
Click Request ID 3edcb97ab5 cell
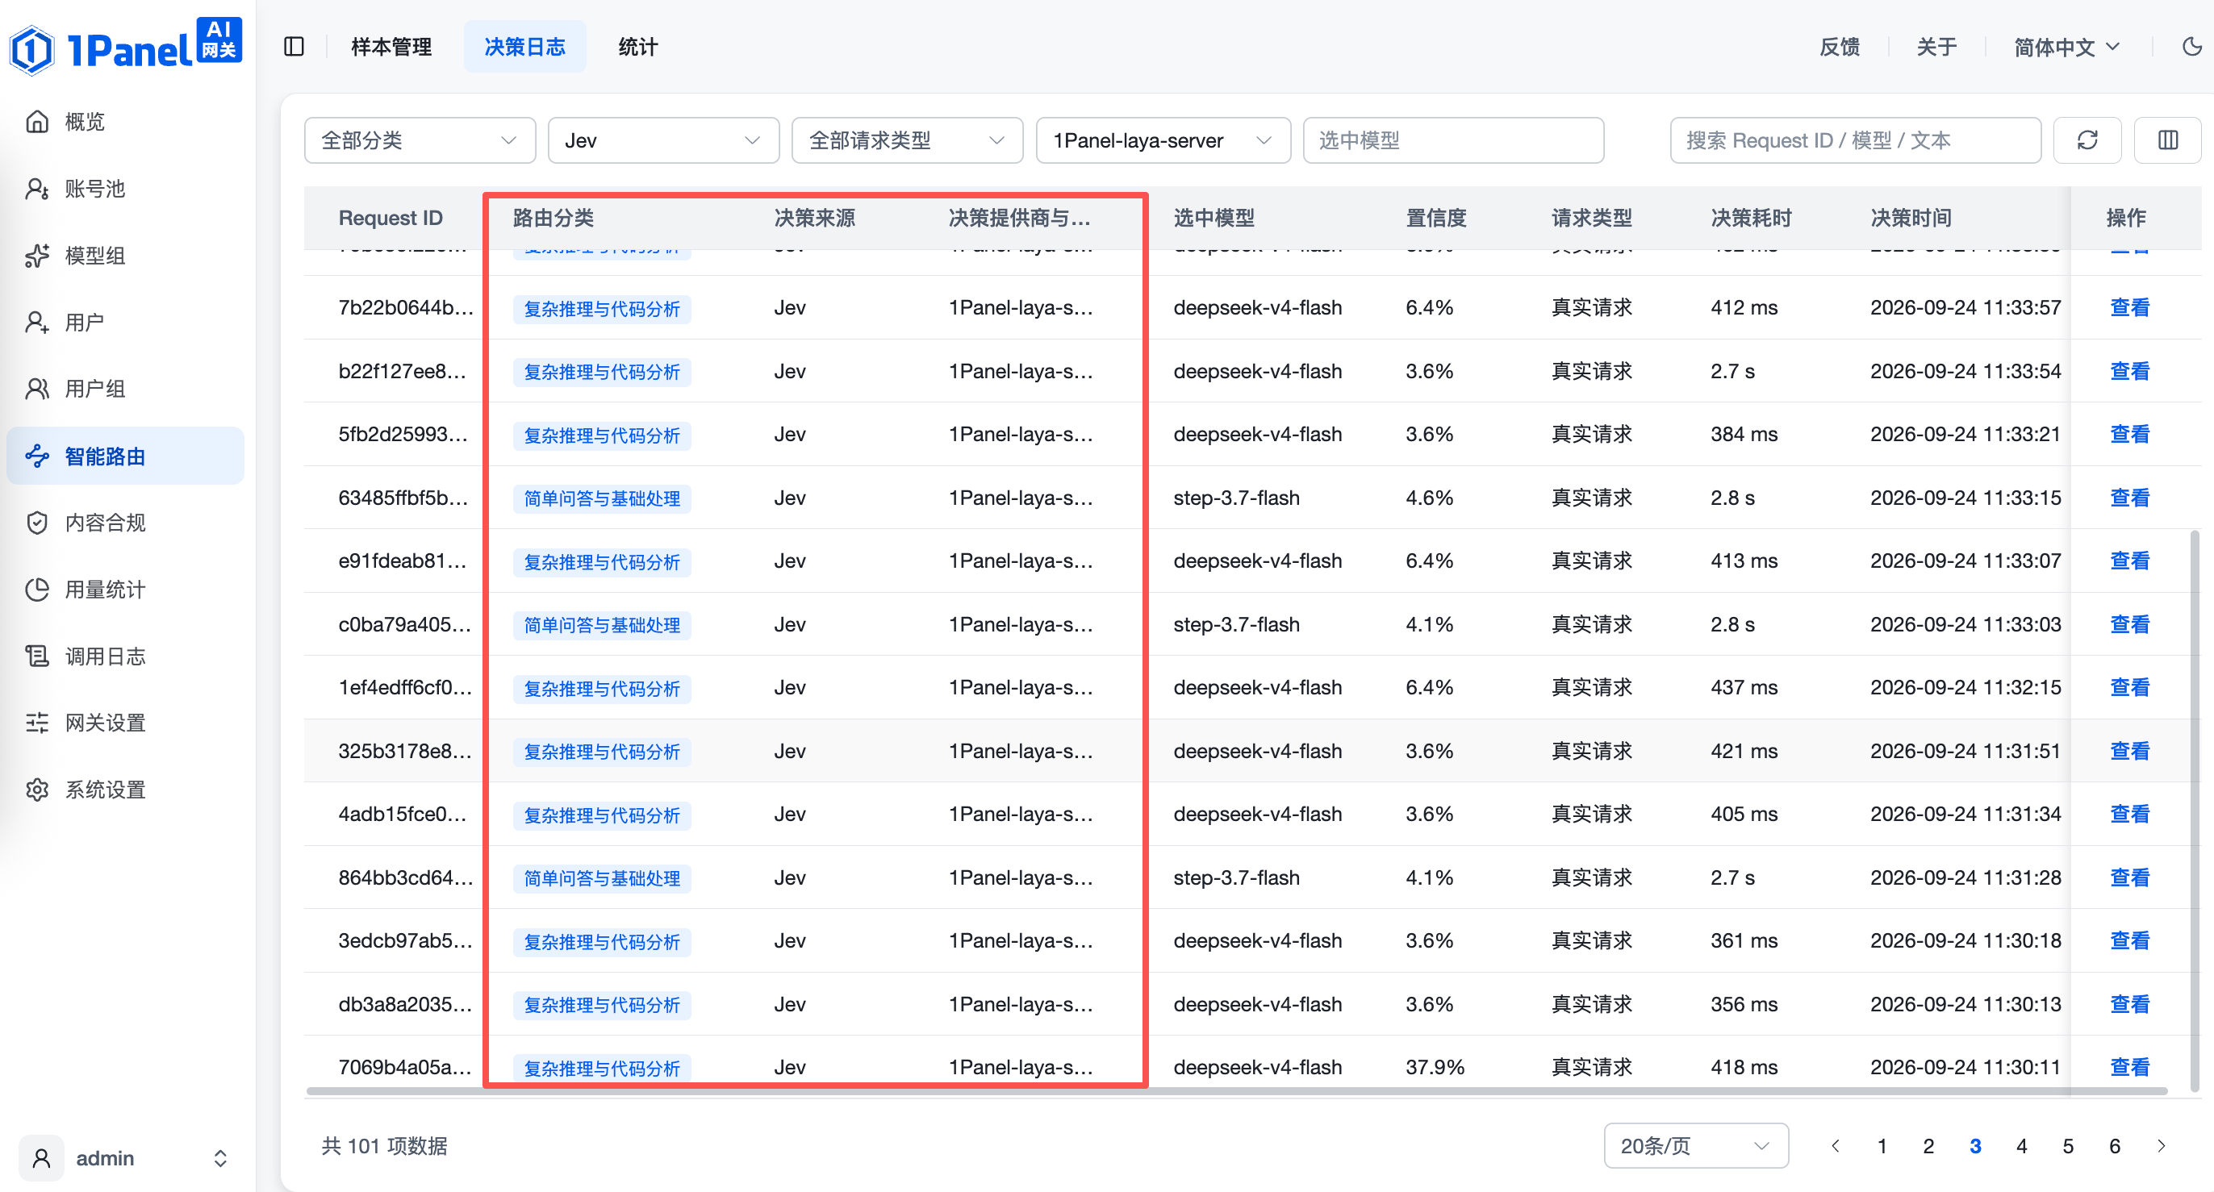pos(405,940)
